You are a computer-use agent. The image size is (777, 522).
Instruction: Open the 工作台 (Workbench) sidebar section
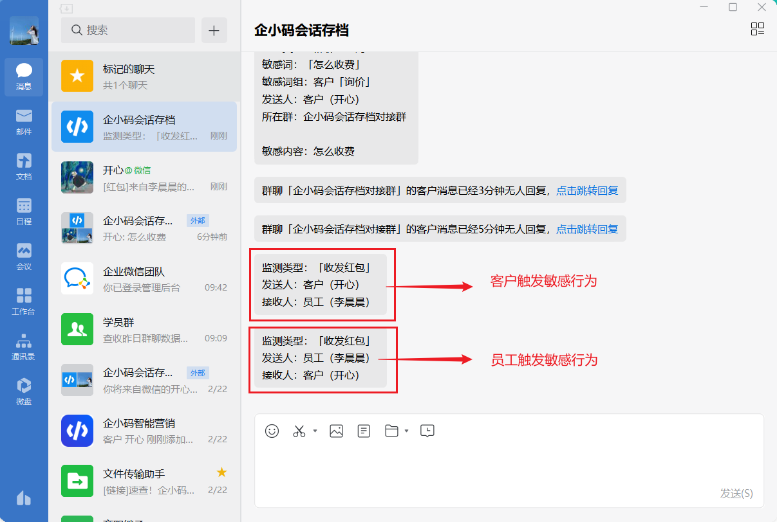(x=24, y=302)
